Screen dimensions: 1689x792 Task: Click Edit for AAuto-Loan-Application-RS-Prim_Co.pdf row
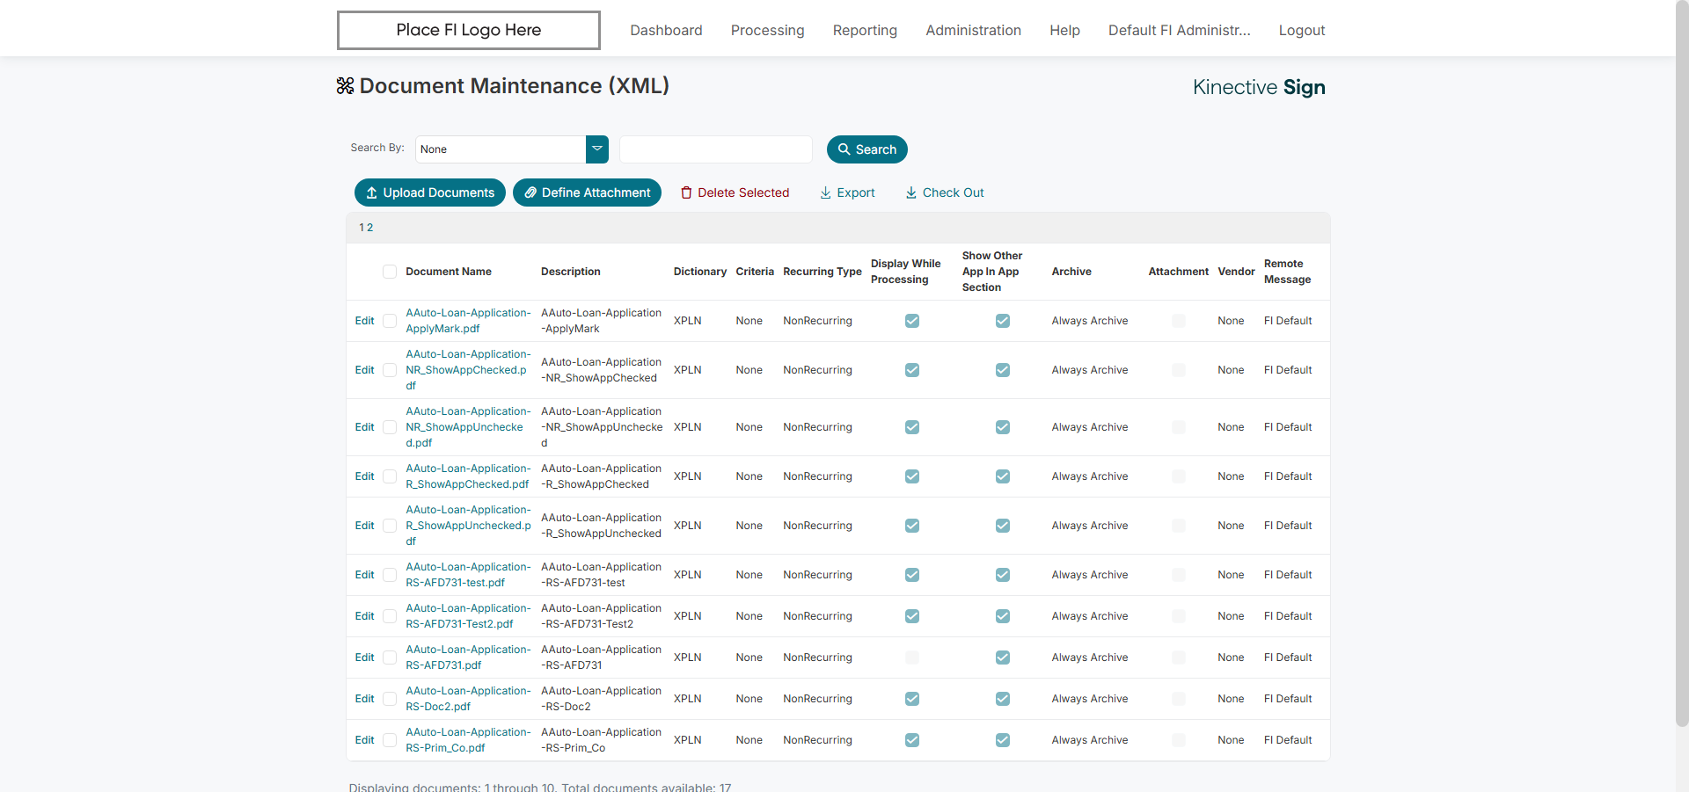tap(364, 740)
